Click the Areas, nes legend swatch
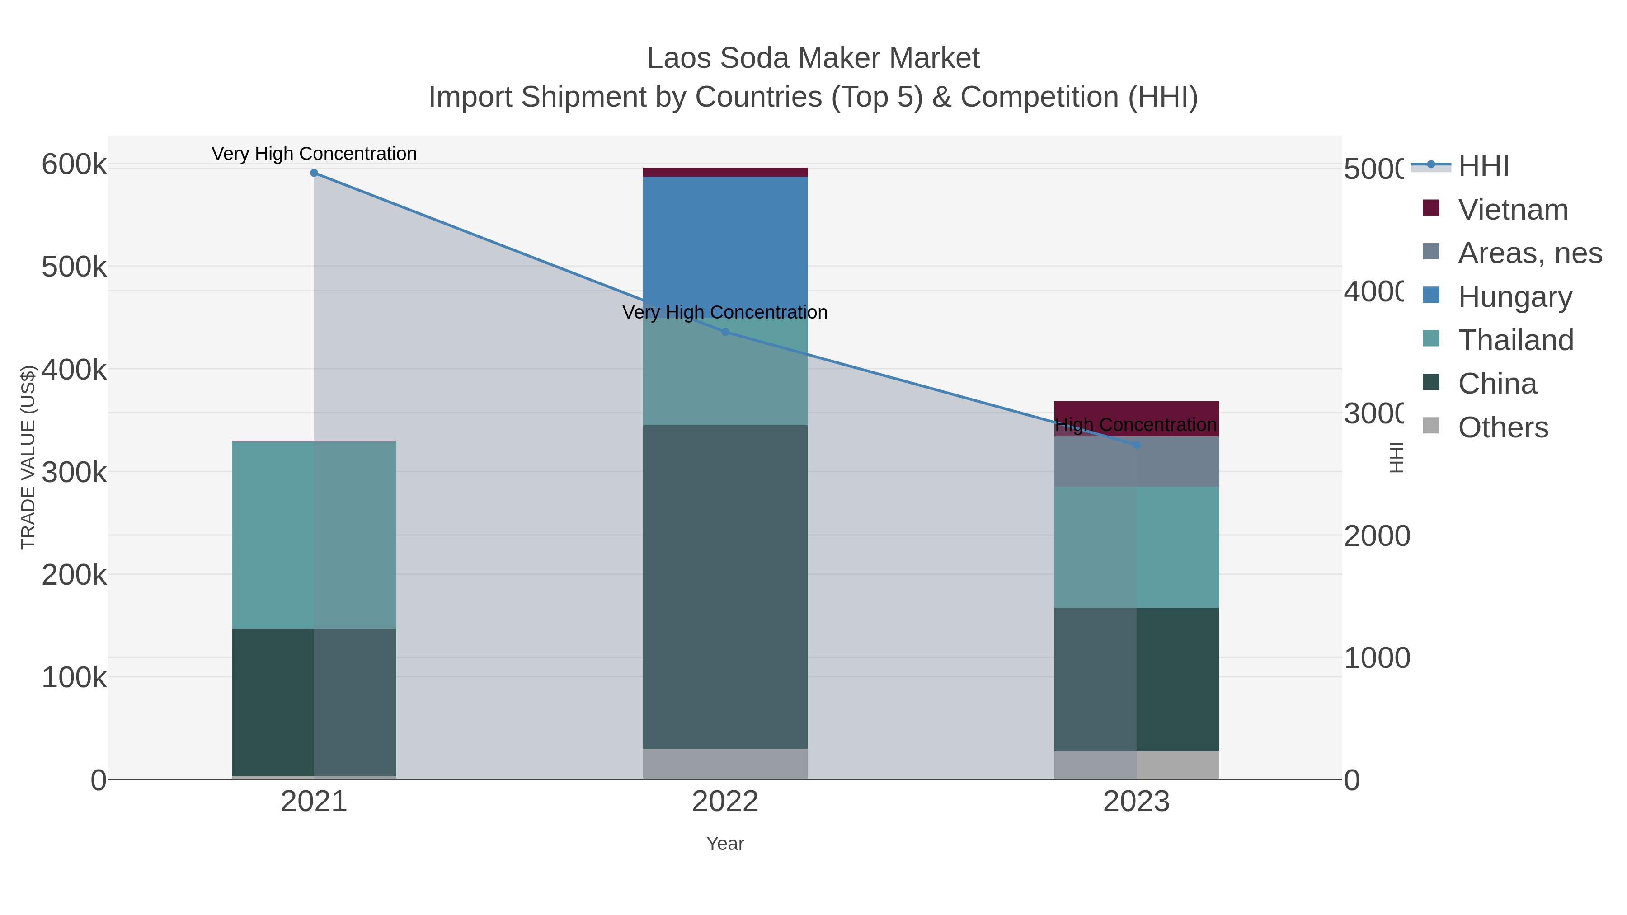This screenshot has height=915, width=1627. [x=1431, y=251]
